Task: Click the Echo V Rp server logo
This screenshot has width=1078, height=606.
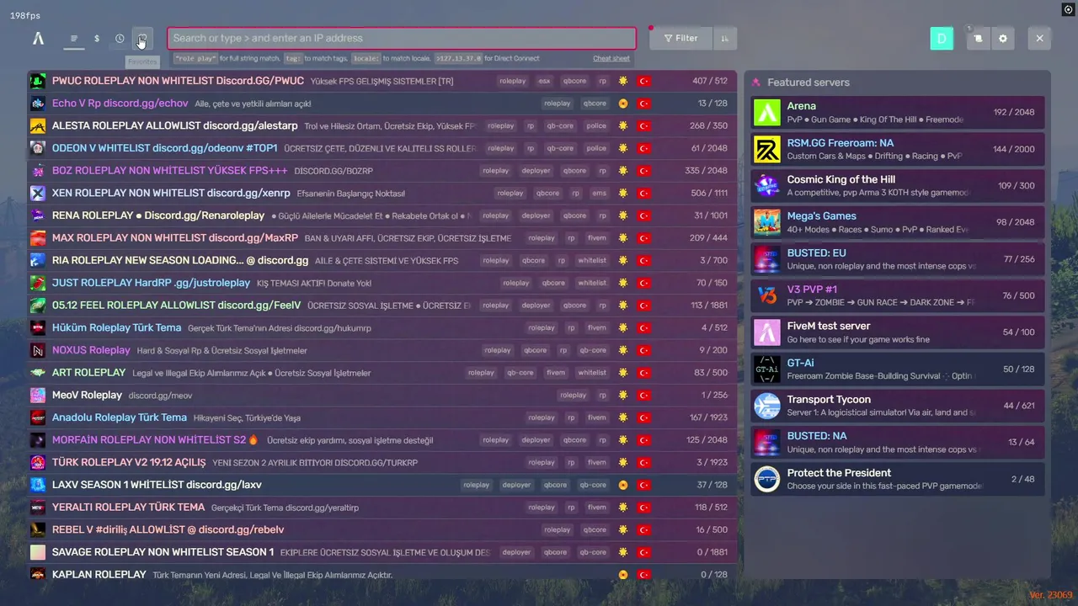Action: point(38,104)
